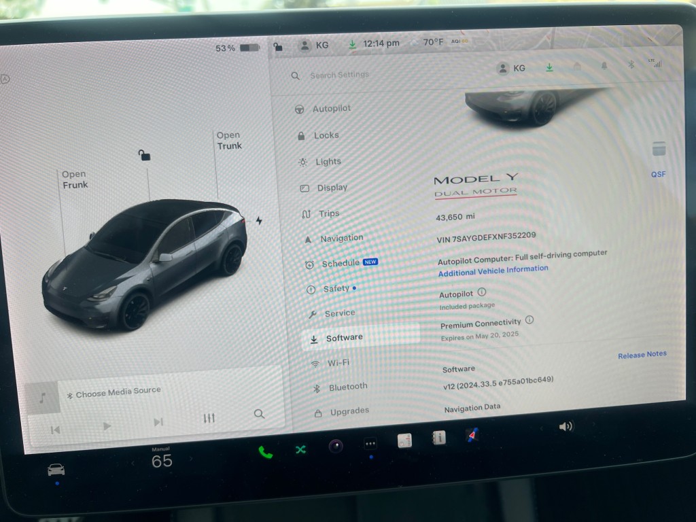Open the charge port via lightning icon
This screenshot has width=696, height=522.
259,220
